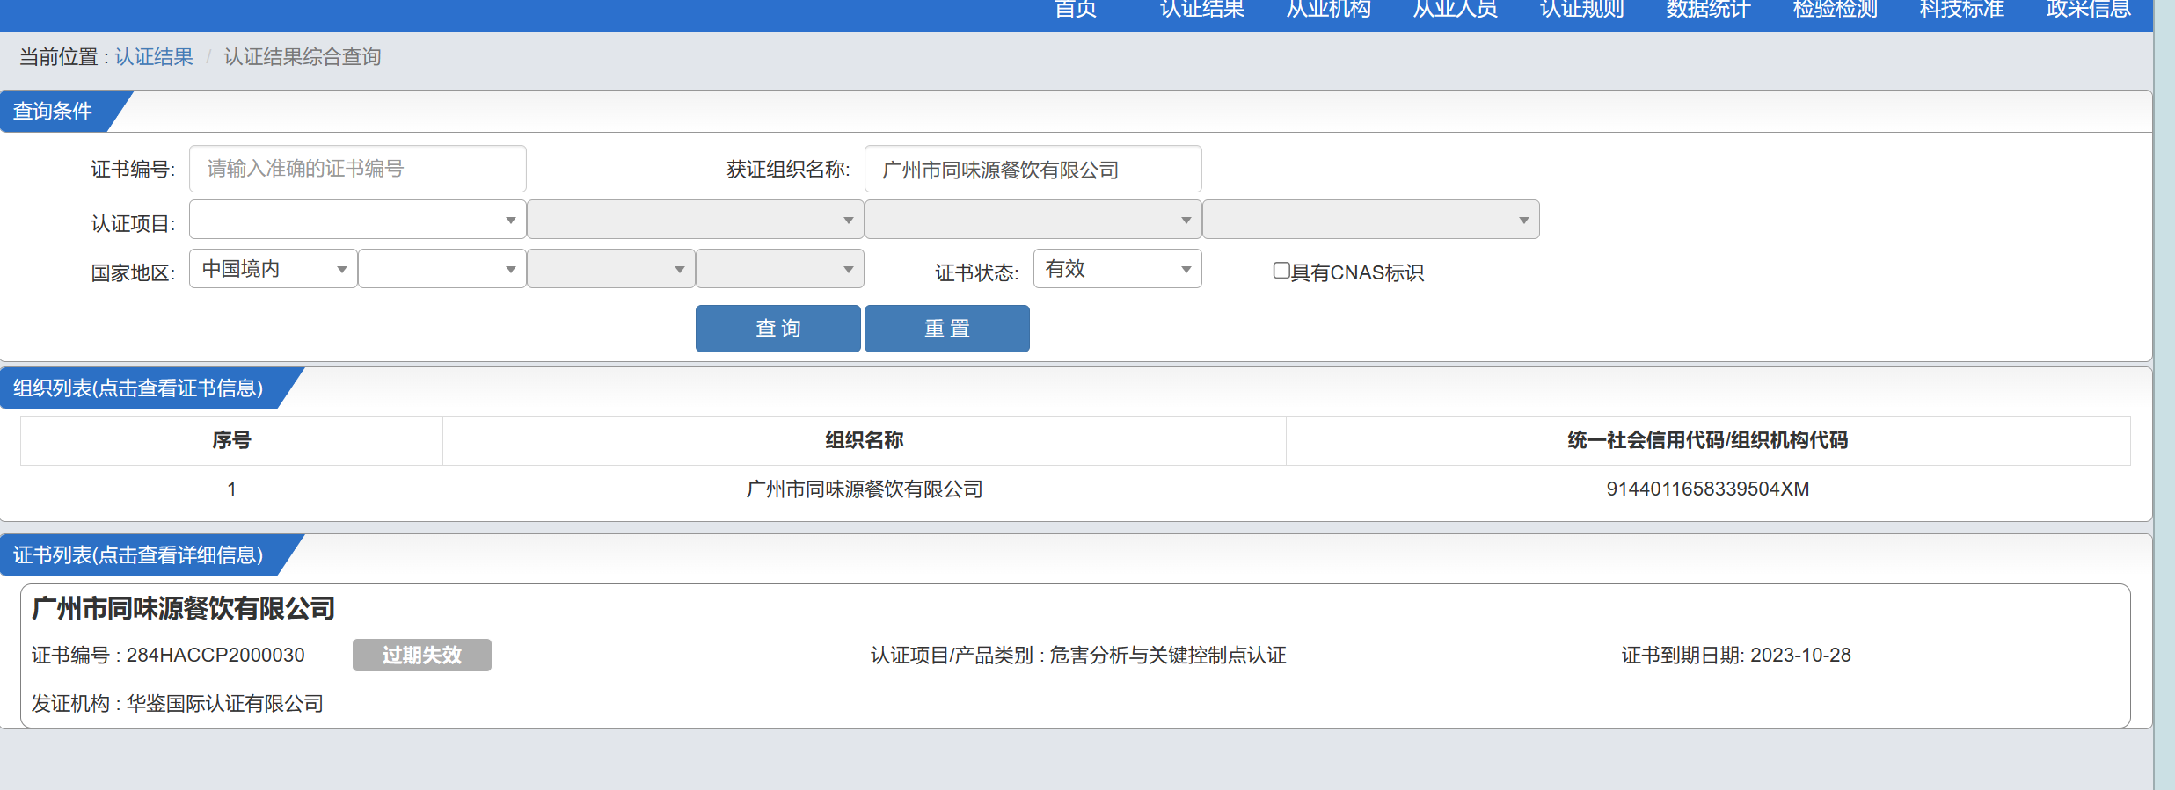Viewport: 2175px width, 790px height.
Task: Click the 过期失效 status badge
Action: [x=422, y=655]
